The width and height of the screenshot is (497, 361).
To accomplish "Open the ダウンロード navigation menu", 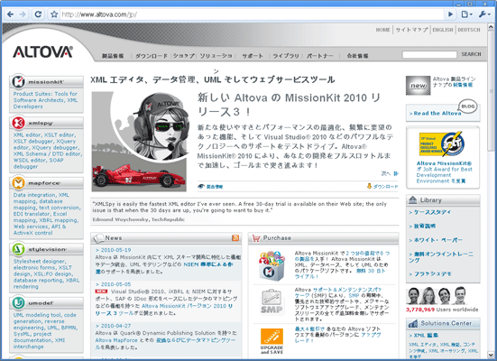I will [x=152, y=56].
